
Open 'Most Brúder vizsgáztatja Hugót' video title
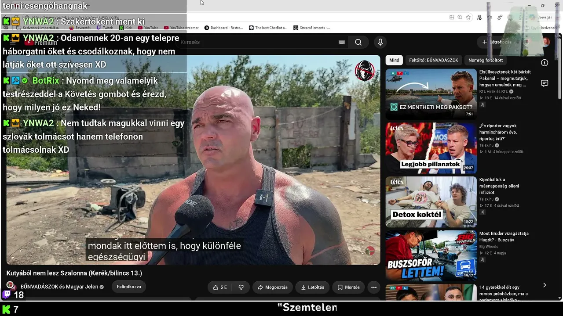(504, 237)
